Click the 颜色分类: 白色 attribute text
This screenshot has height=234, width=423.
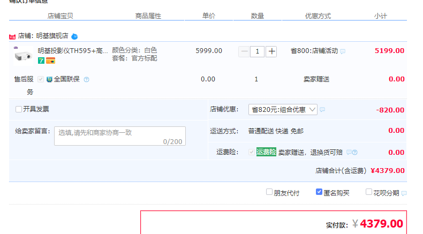coord(134,50)
